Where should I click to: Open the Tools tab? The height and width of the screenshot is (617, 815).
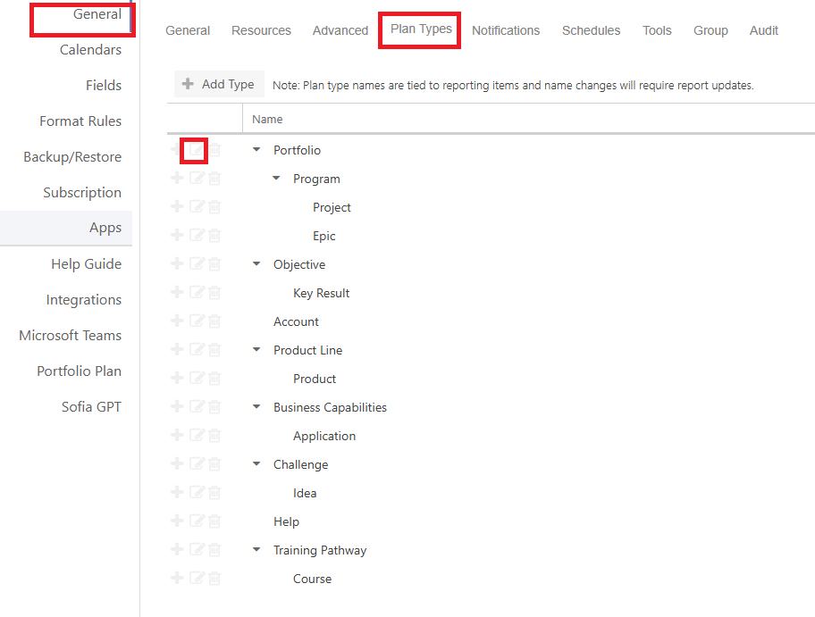click(657, 30)
